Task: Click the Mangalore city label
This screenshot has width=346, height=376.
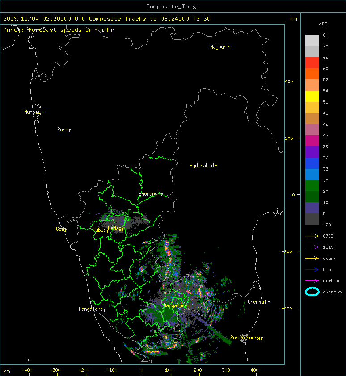Action: click(91, 309)
